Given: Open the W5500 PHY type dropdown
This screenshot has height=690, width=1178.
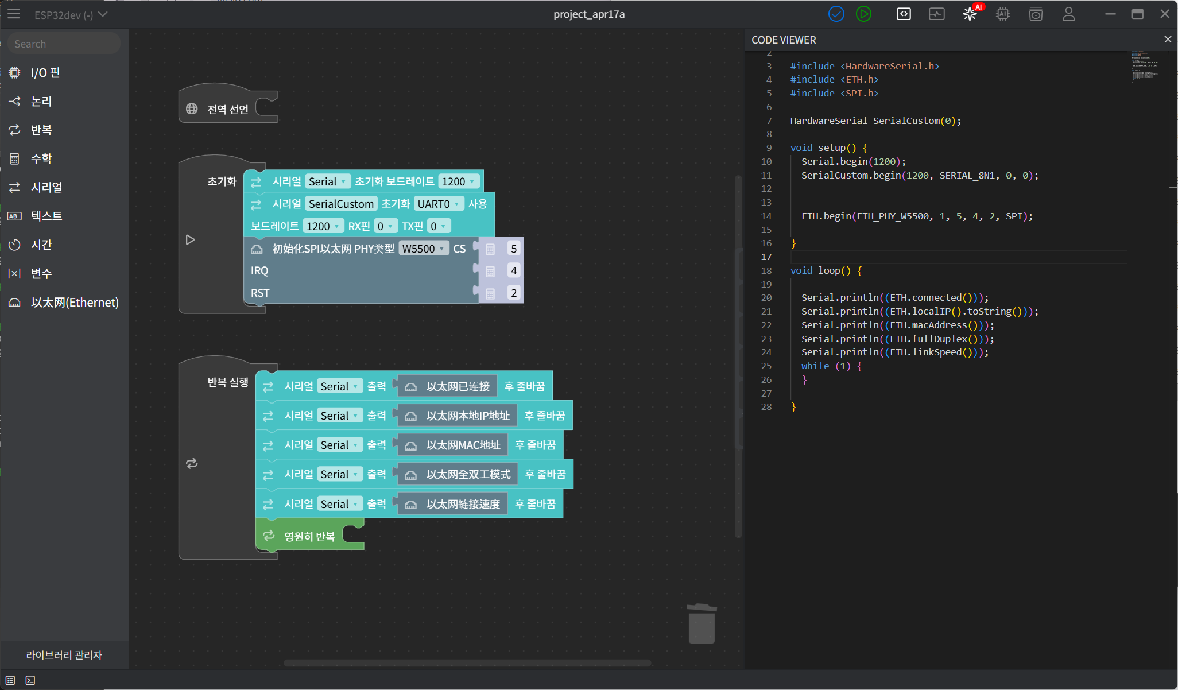Looking at the screenshot, I should [423, 249].
